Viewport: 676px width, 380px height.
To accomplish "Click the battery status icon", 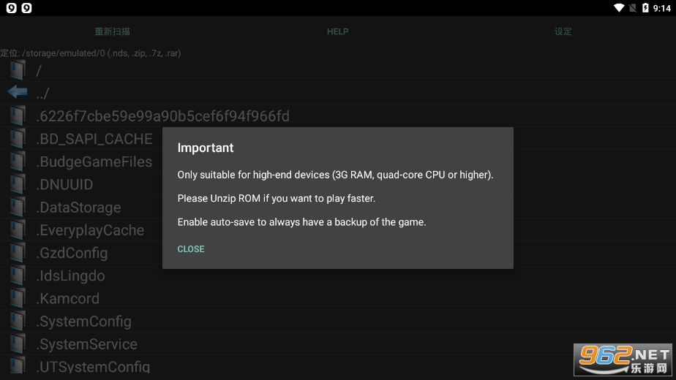I will pos(645,8).
